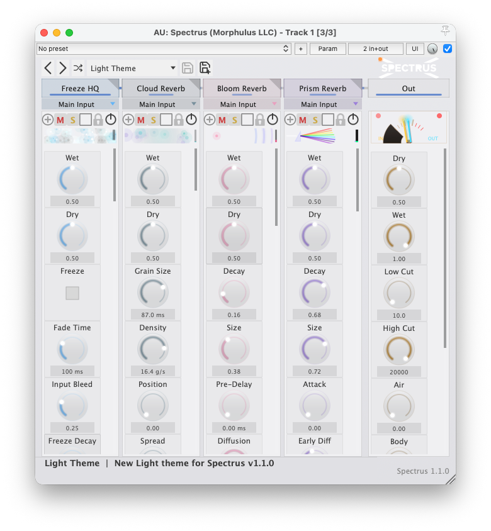
Task: Select the Cloud Reverb module tab
Action: 161,88
